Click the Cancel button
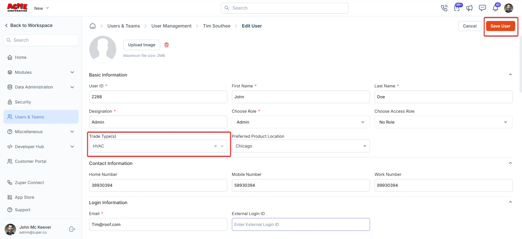 pos(470,26)
